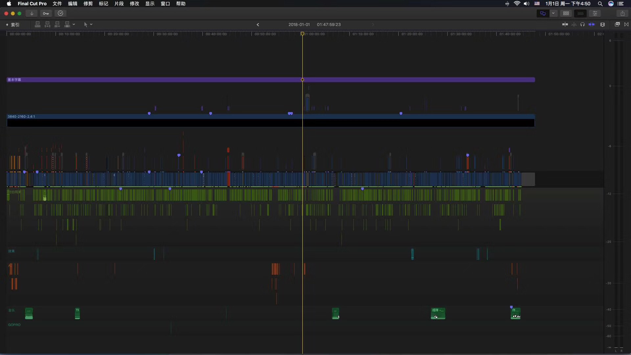Toggle skimming in the timeline
Viewport: 631px width, 355px height.
[565, 24]
